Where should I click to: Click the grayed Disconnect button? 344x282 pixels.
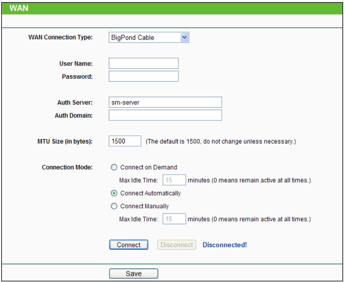pyautogui.click(x=176, y=245)
